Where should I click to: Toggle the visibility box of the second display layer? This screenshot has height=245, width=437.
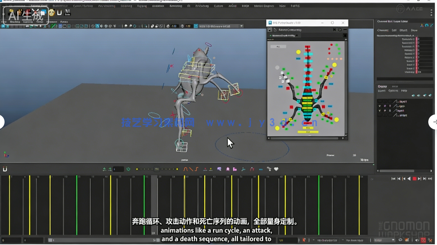379,106
